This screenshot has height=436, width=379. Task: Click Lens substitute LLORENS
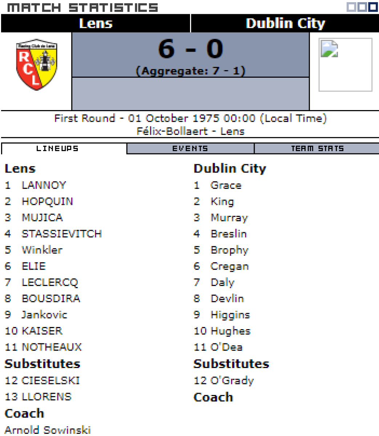[47, 397]
